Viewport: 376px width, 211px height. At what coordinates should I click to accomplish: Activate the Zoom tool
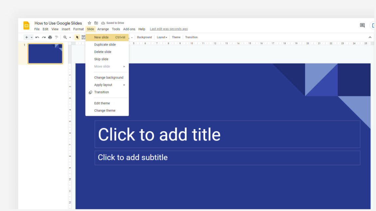coord(65,37)
